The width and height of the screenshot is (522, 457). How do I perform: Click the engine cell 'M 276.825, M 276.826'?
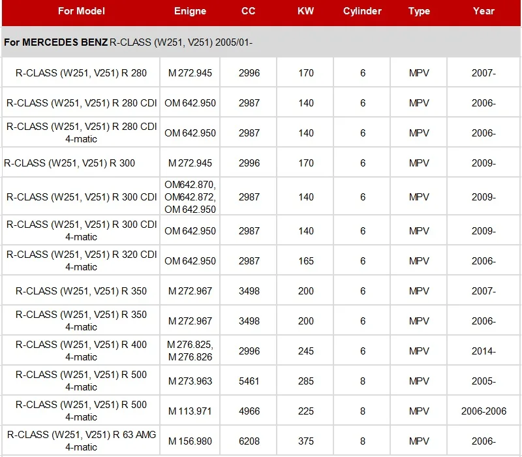pyautogui.click(x=190, y=351)
